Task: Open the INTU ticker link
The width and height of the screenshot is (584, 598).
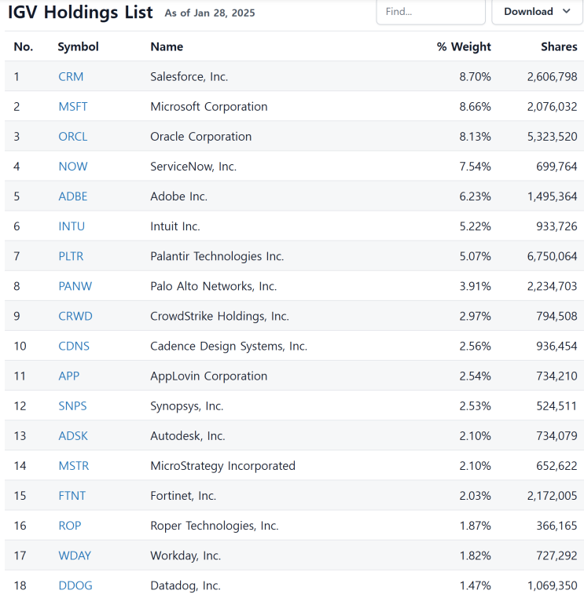Action: point(72,226)
